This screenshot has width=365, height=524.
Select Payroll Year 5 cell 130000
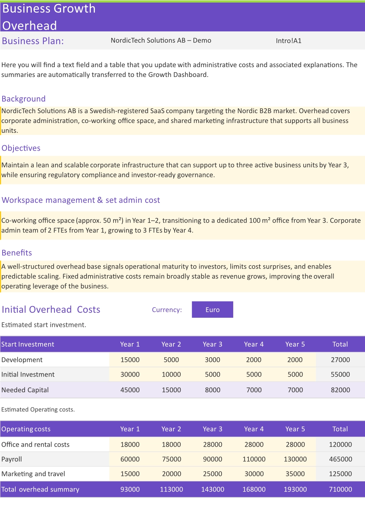[295, 459]
